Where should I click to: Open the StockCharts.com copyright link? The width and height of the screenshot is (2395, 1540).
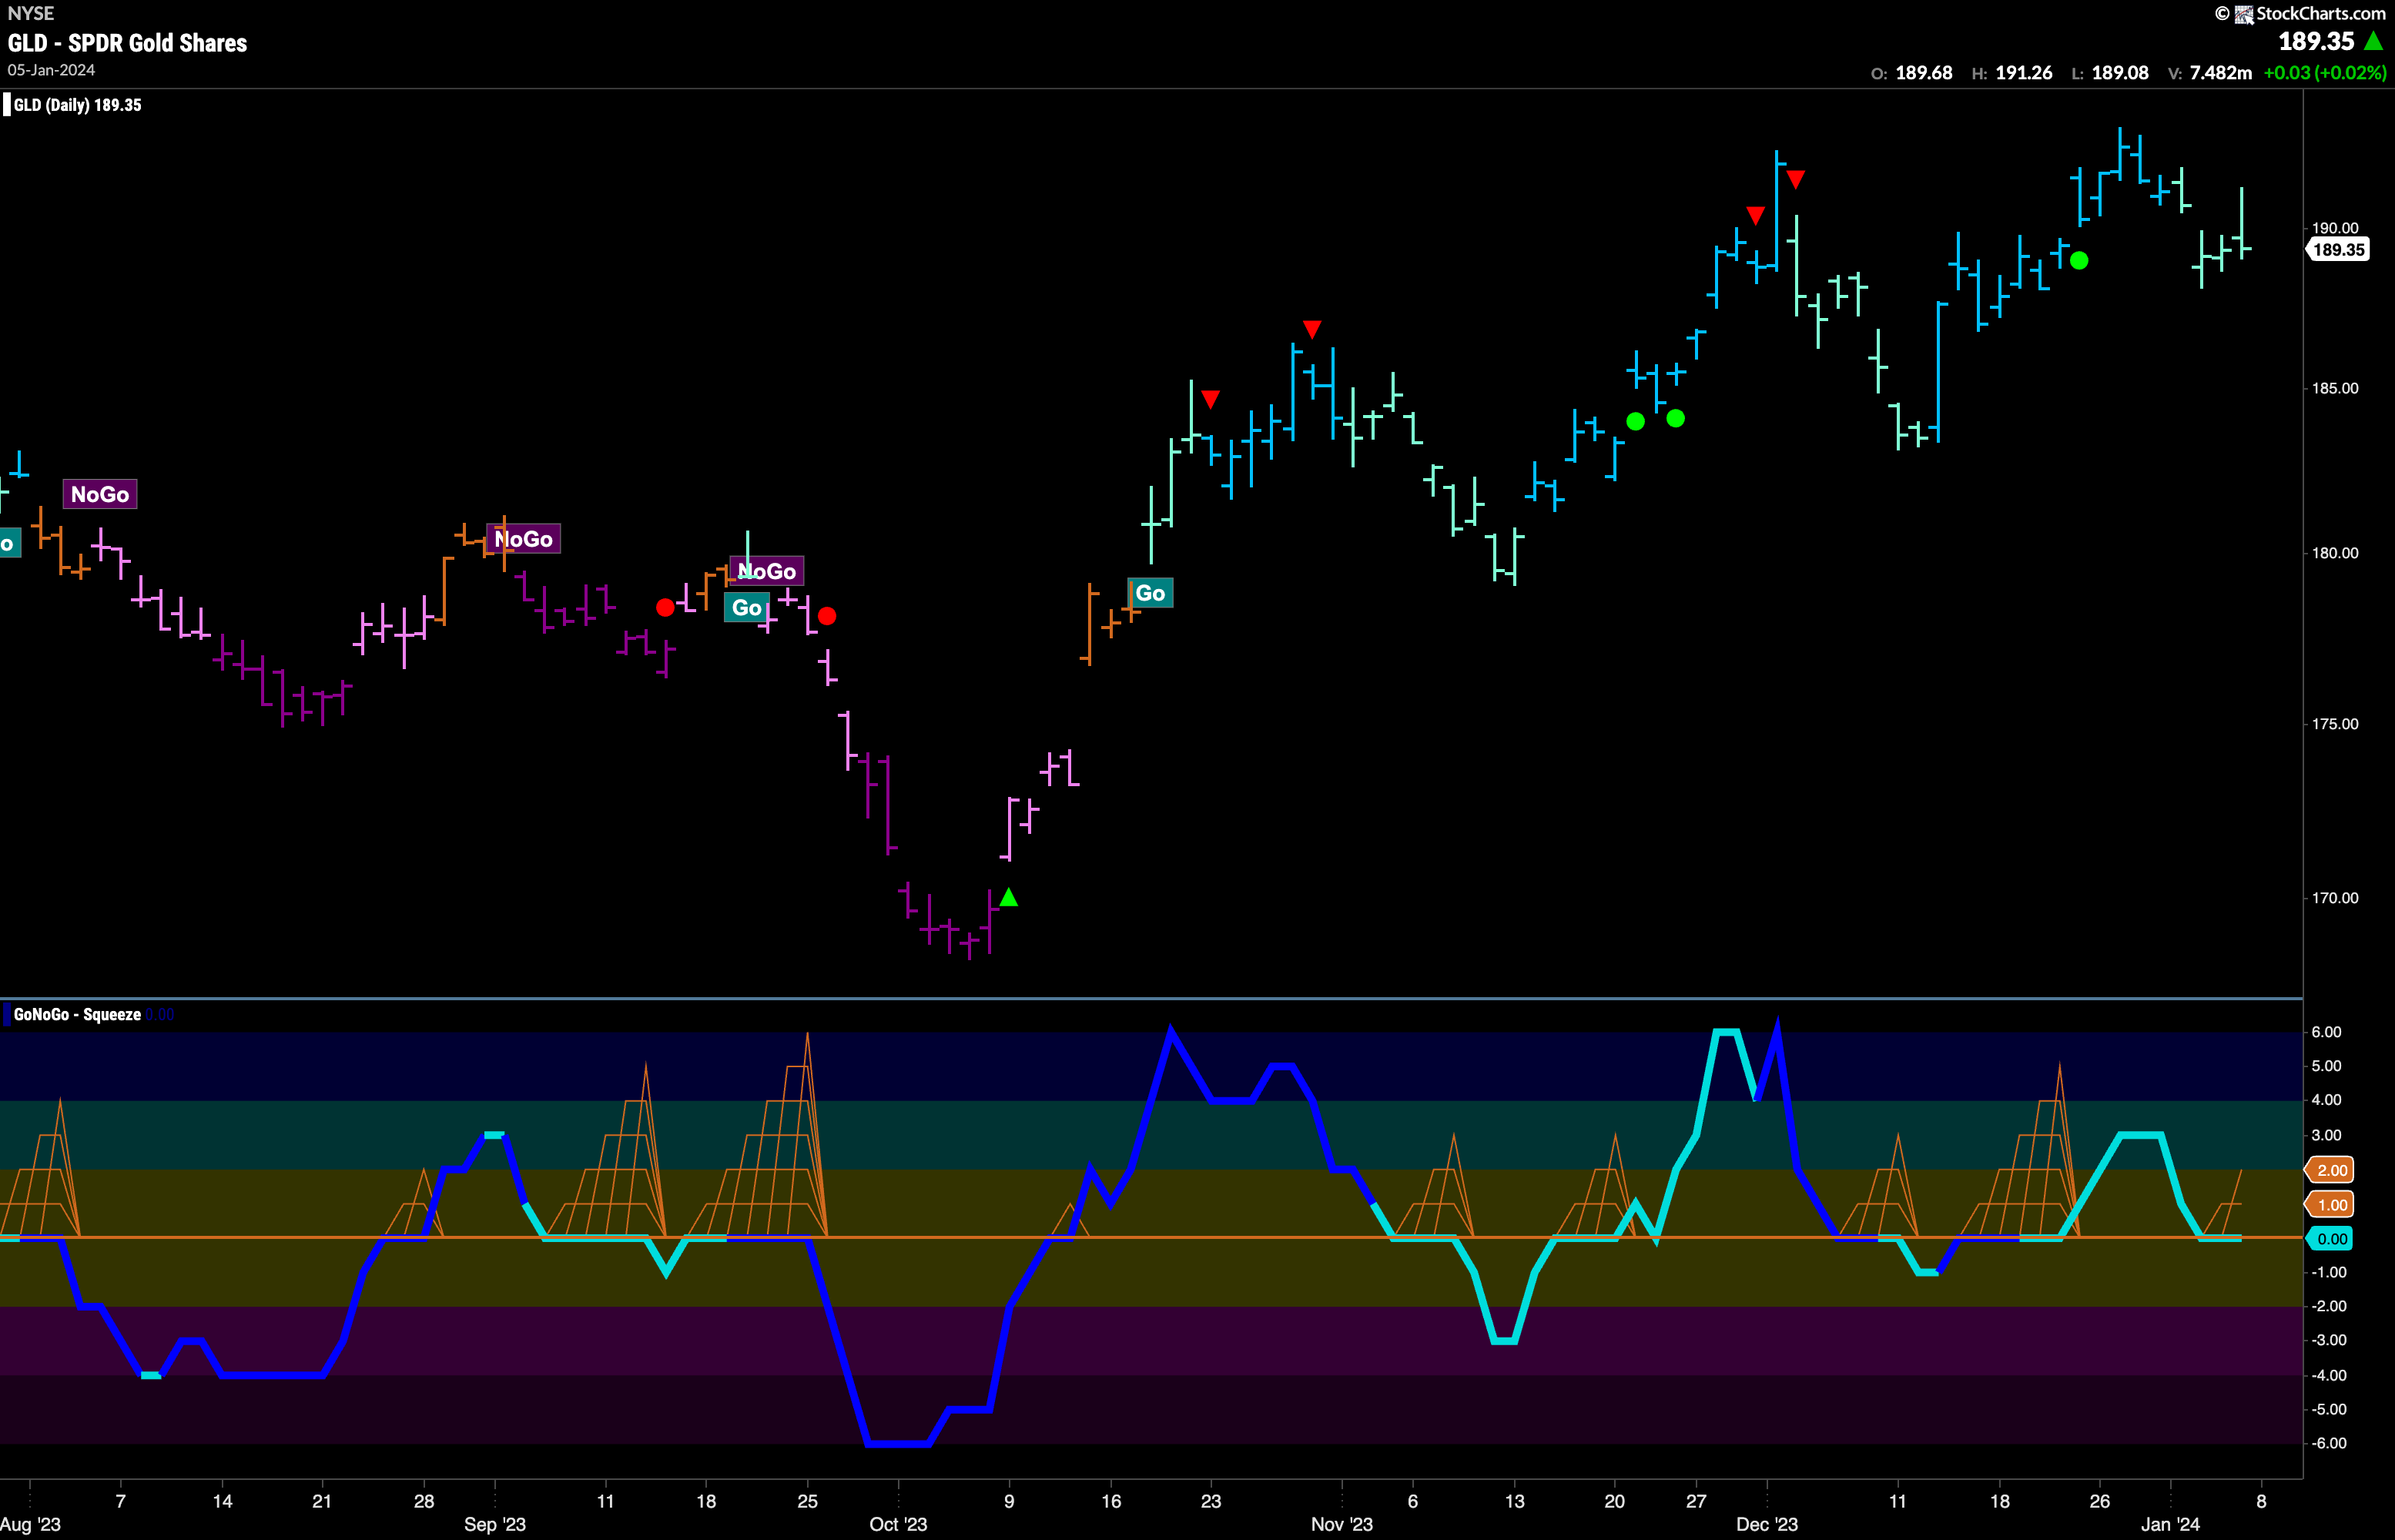pyautogui.click(x=2300, y=13)
